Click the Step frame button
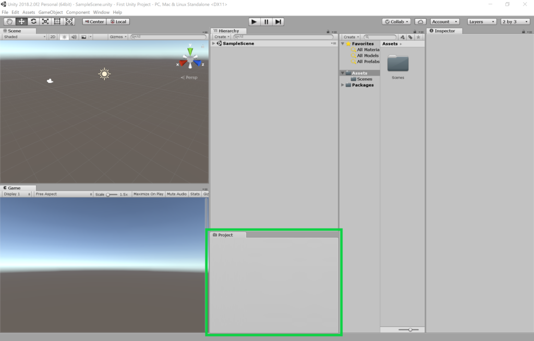 [x=278, y=21]
